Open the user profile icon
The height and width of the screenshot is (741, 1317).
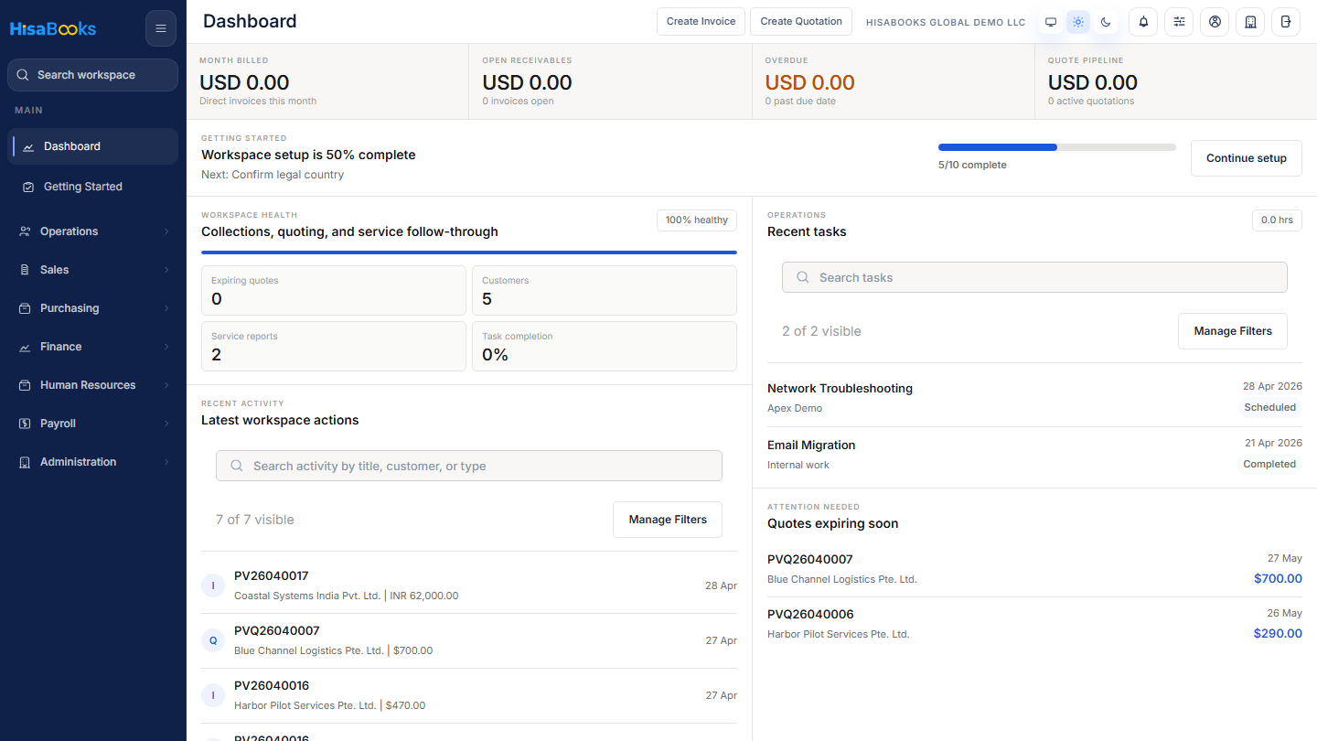tap(1215, 22)
